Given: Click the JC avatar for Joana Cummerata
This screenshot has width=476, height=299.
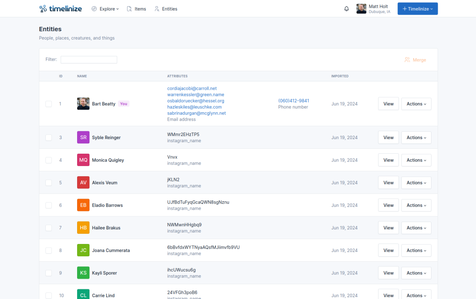Looking at the screenshot, I should (83, 250).
